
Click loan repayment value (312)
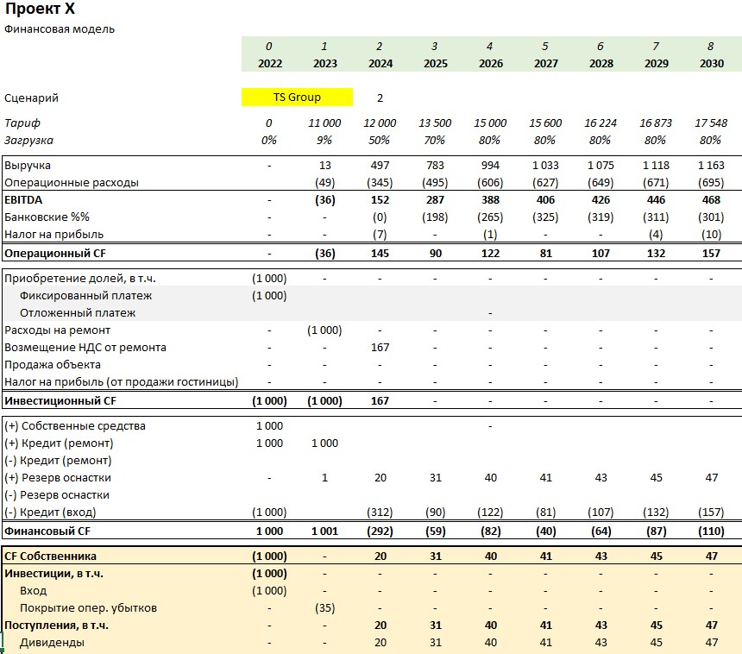[x=380, y=512]
